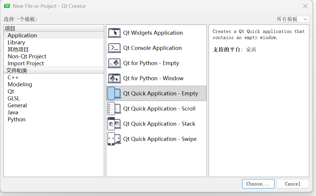
Task: Choose the Qt Widgets Application text label
Action: tap(153, 33)
